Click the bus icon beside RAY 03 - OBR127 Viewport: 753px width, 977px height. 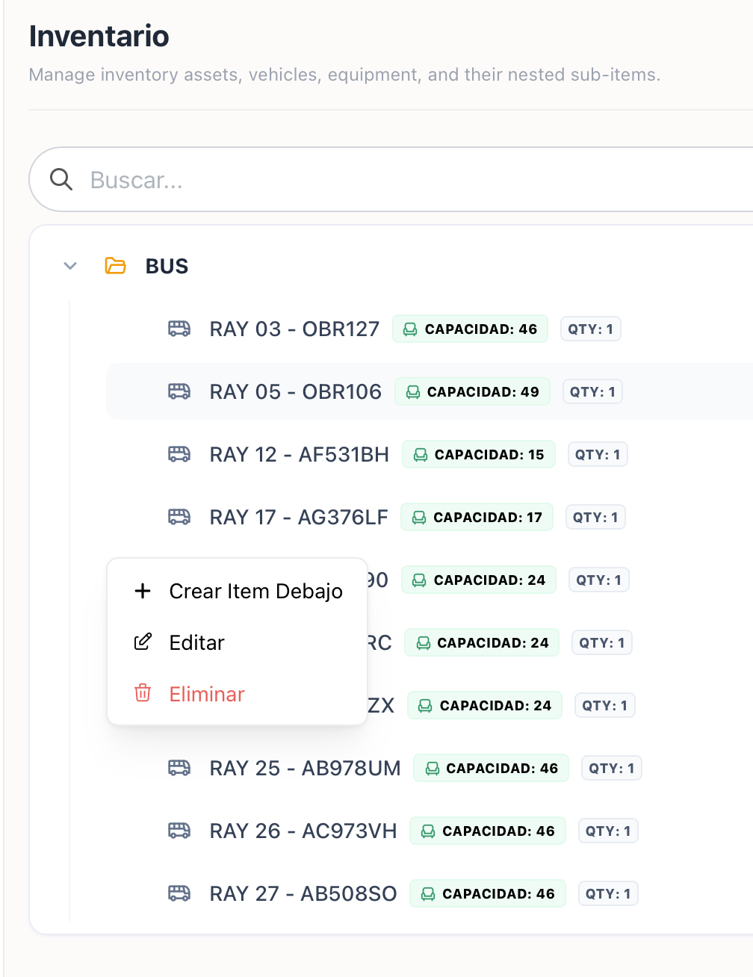179,329
